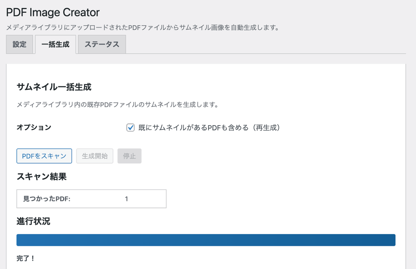Click the blue progress bar
The image size is (416, 269).
click(x=206, y=240)
